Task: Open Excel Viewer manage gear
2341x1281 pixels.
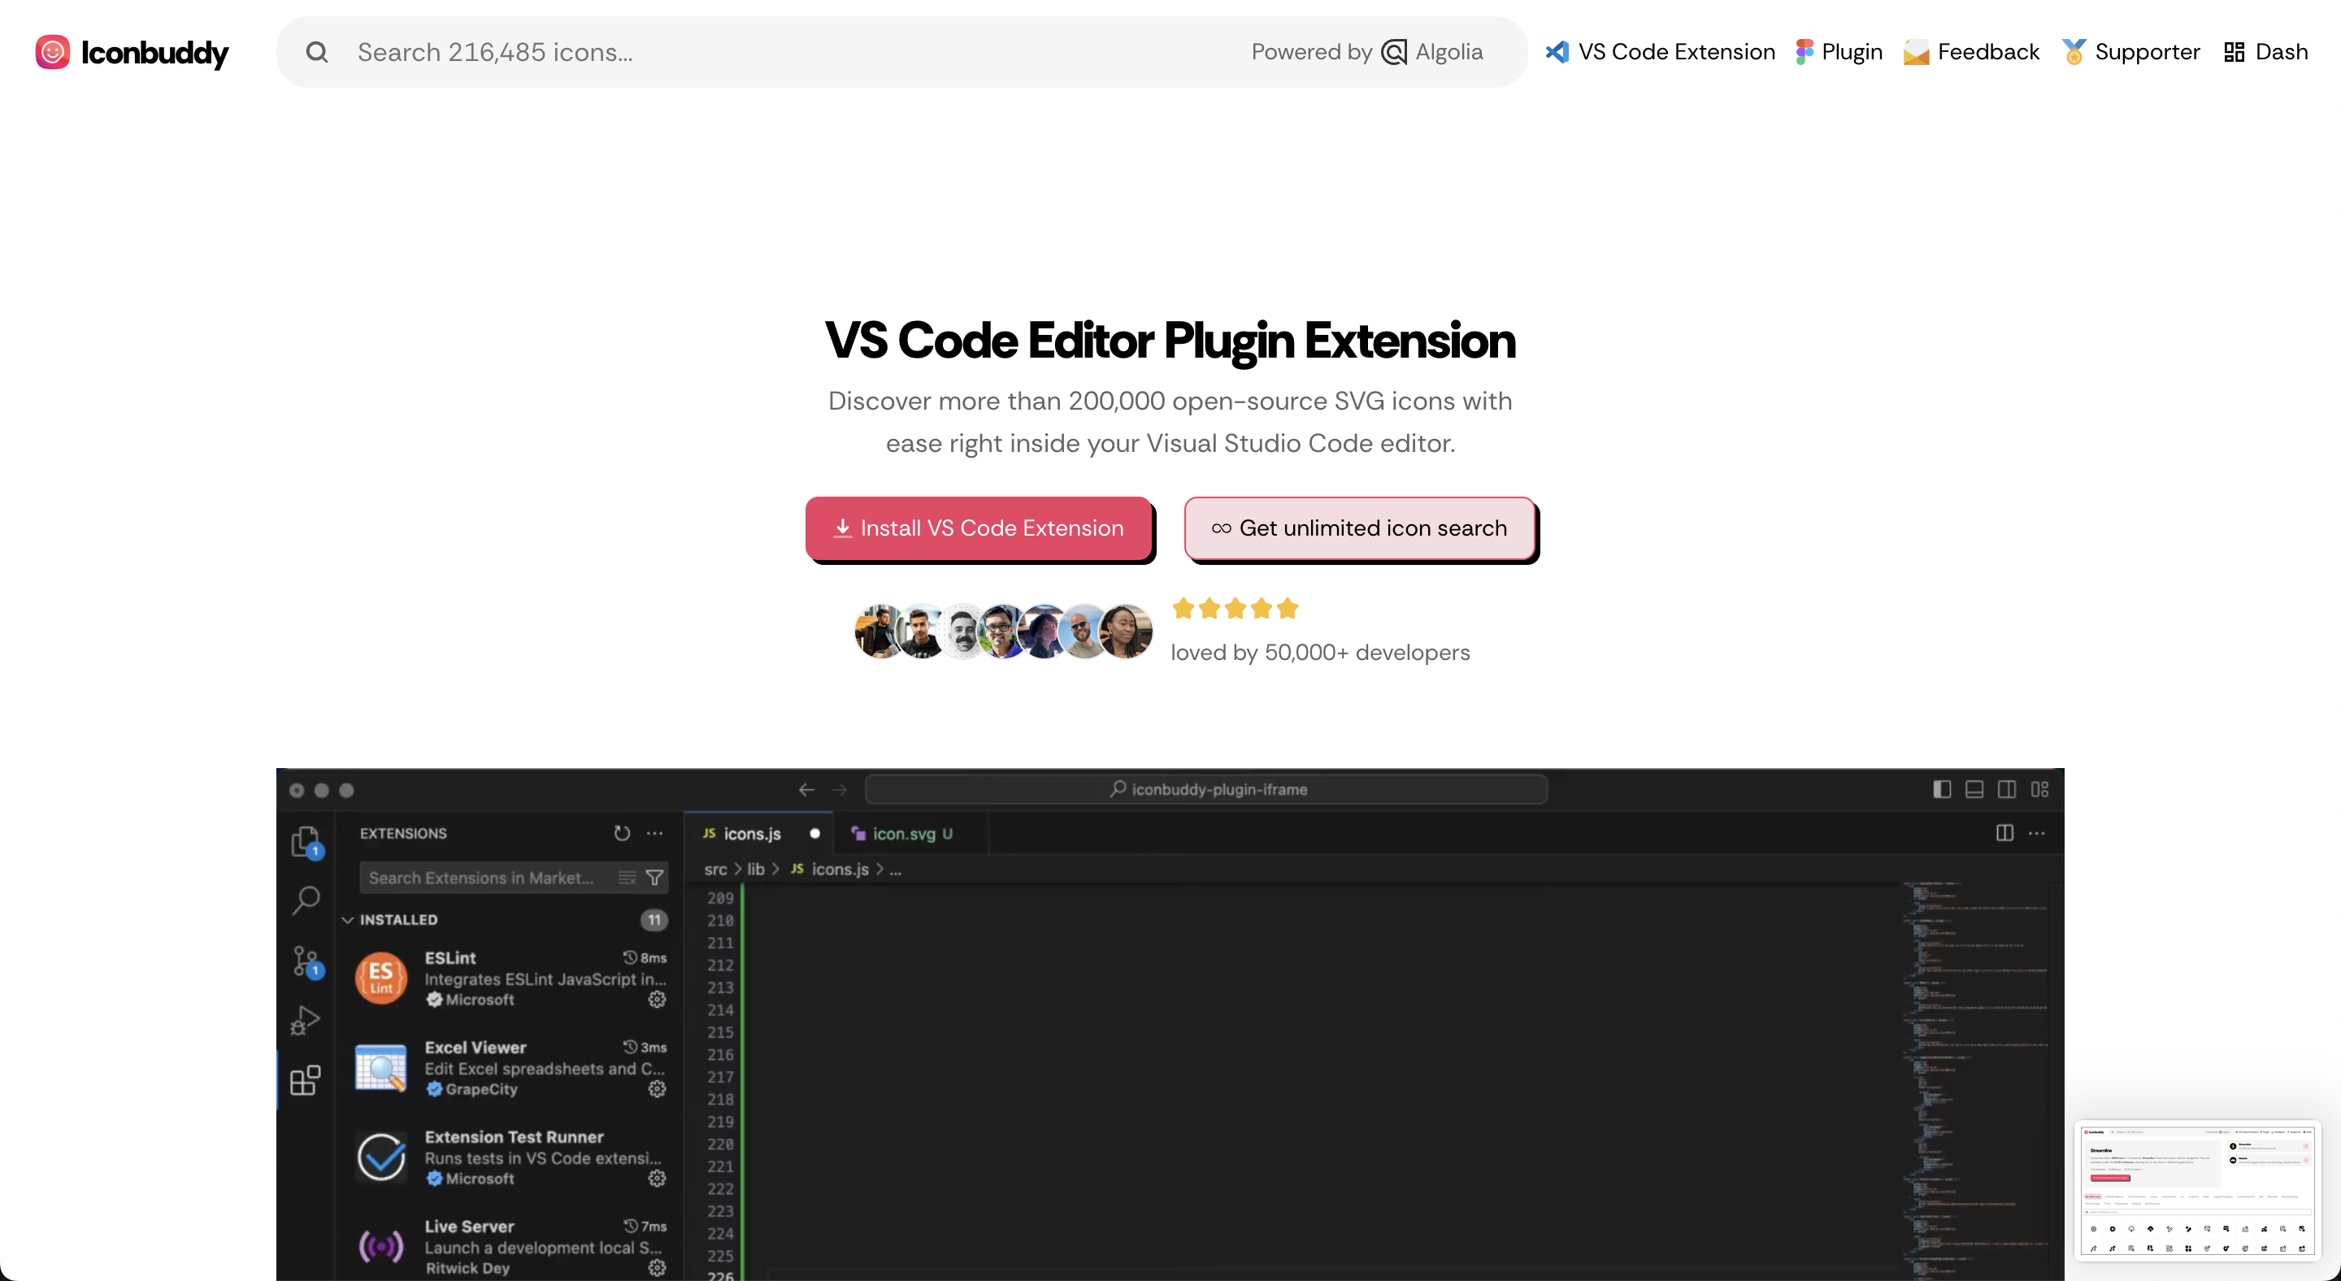Action: click(657, 1088)
